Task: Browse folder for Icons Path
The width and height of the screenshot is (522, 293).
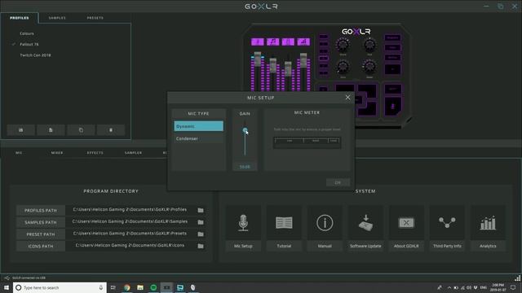Action: pyautogui.click(x=201, y=246)
